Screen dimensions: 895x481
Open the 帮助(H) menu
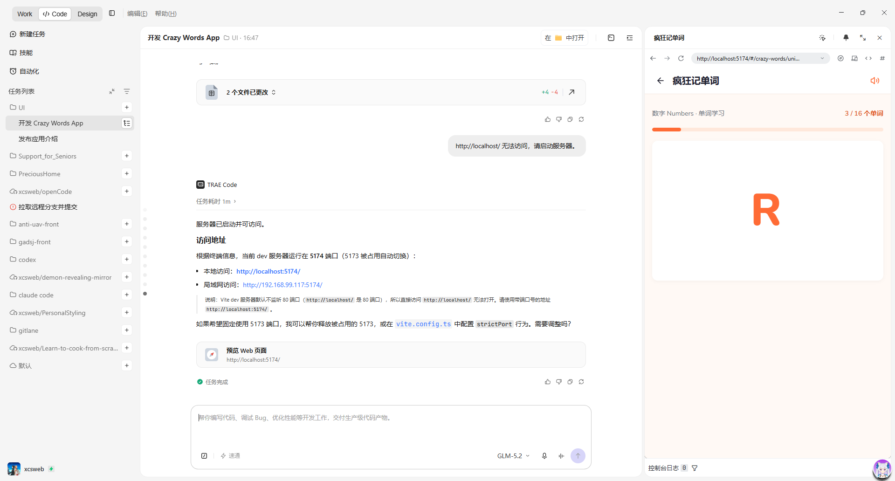click(x=165, y=14)
